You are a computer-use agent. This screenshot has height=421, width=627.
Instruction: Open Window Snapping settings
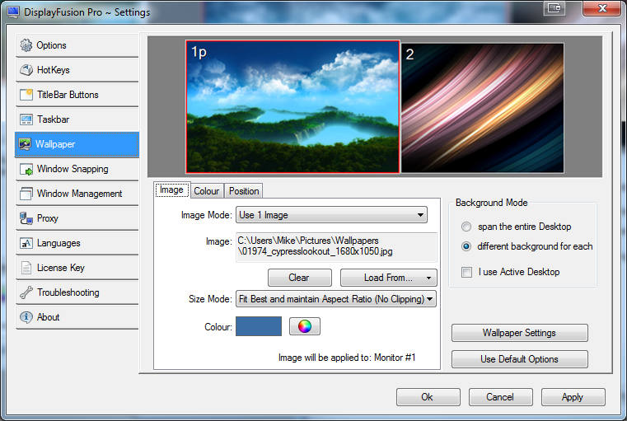click(x=77, y=169)
